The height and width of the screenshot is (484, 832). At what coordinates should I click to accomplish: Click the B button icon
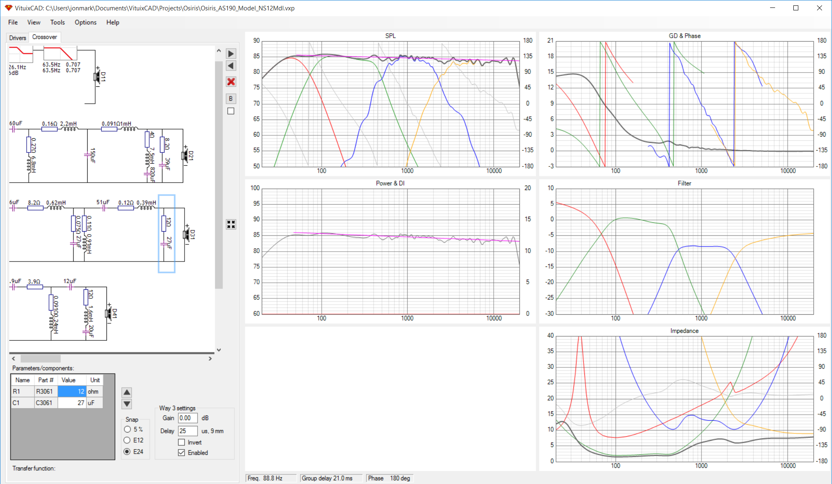coord(231,99)
